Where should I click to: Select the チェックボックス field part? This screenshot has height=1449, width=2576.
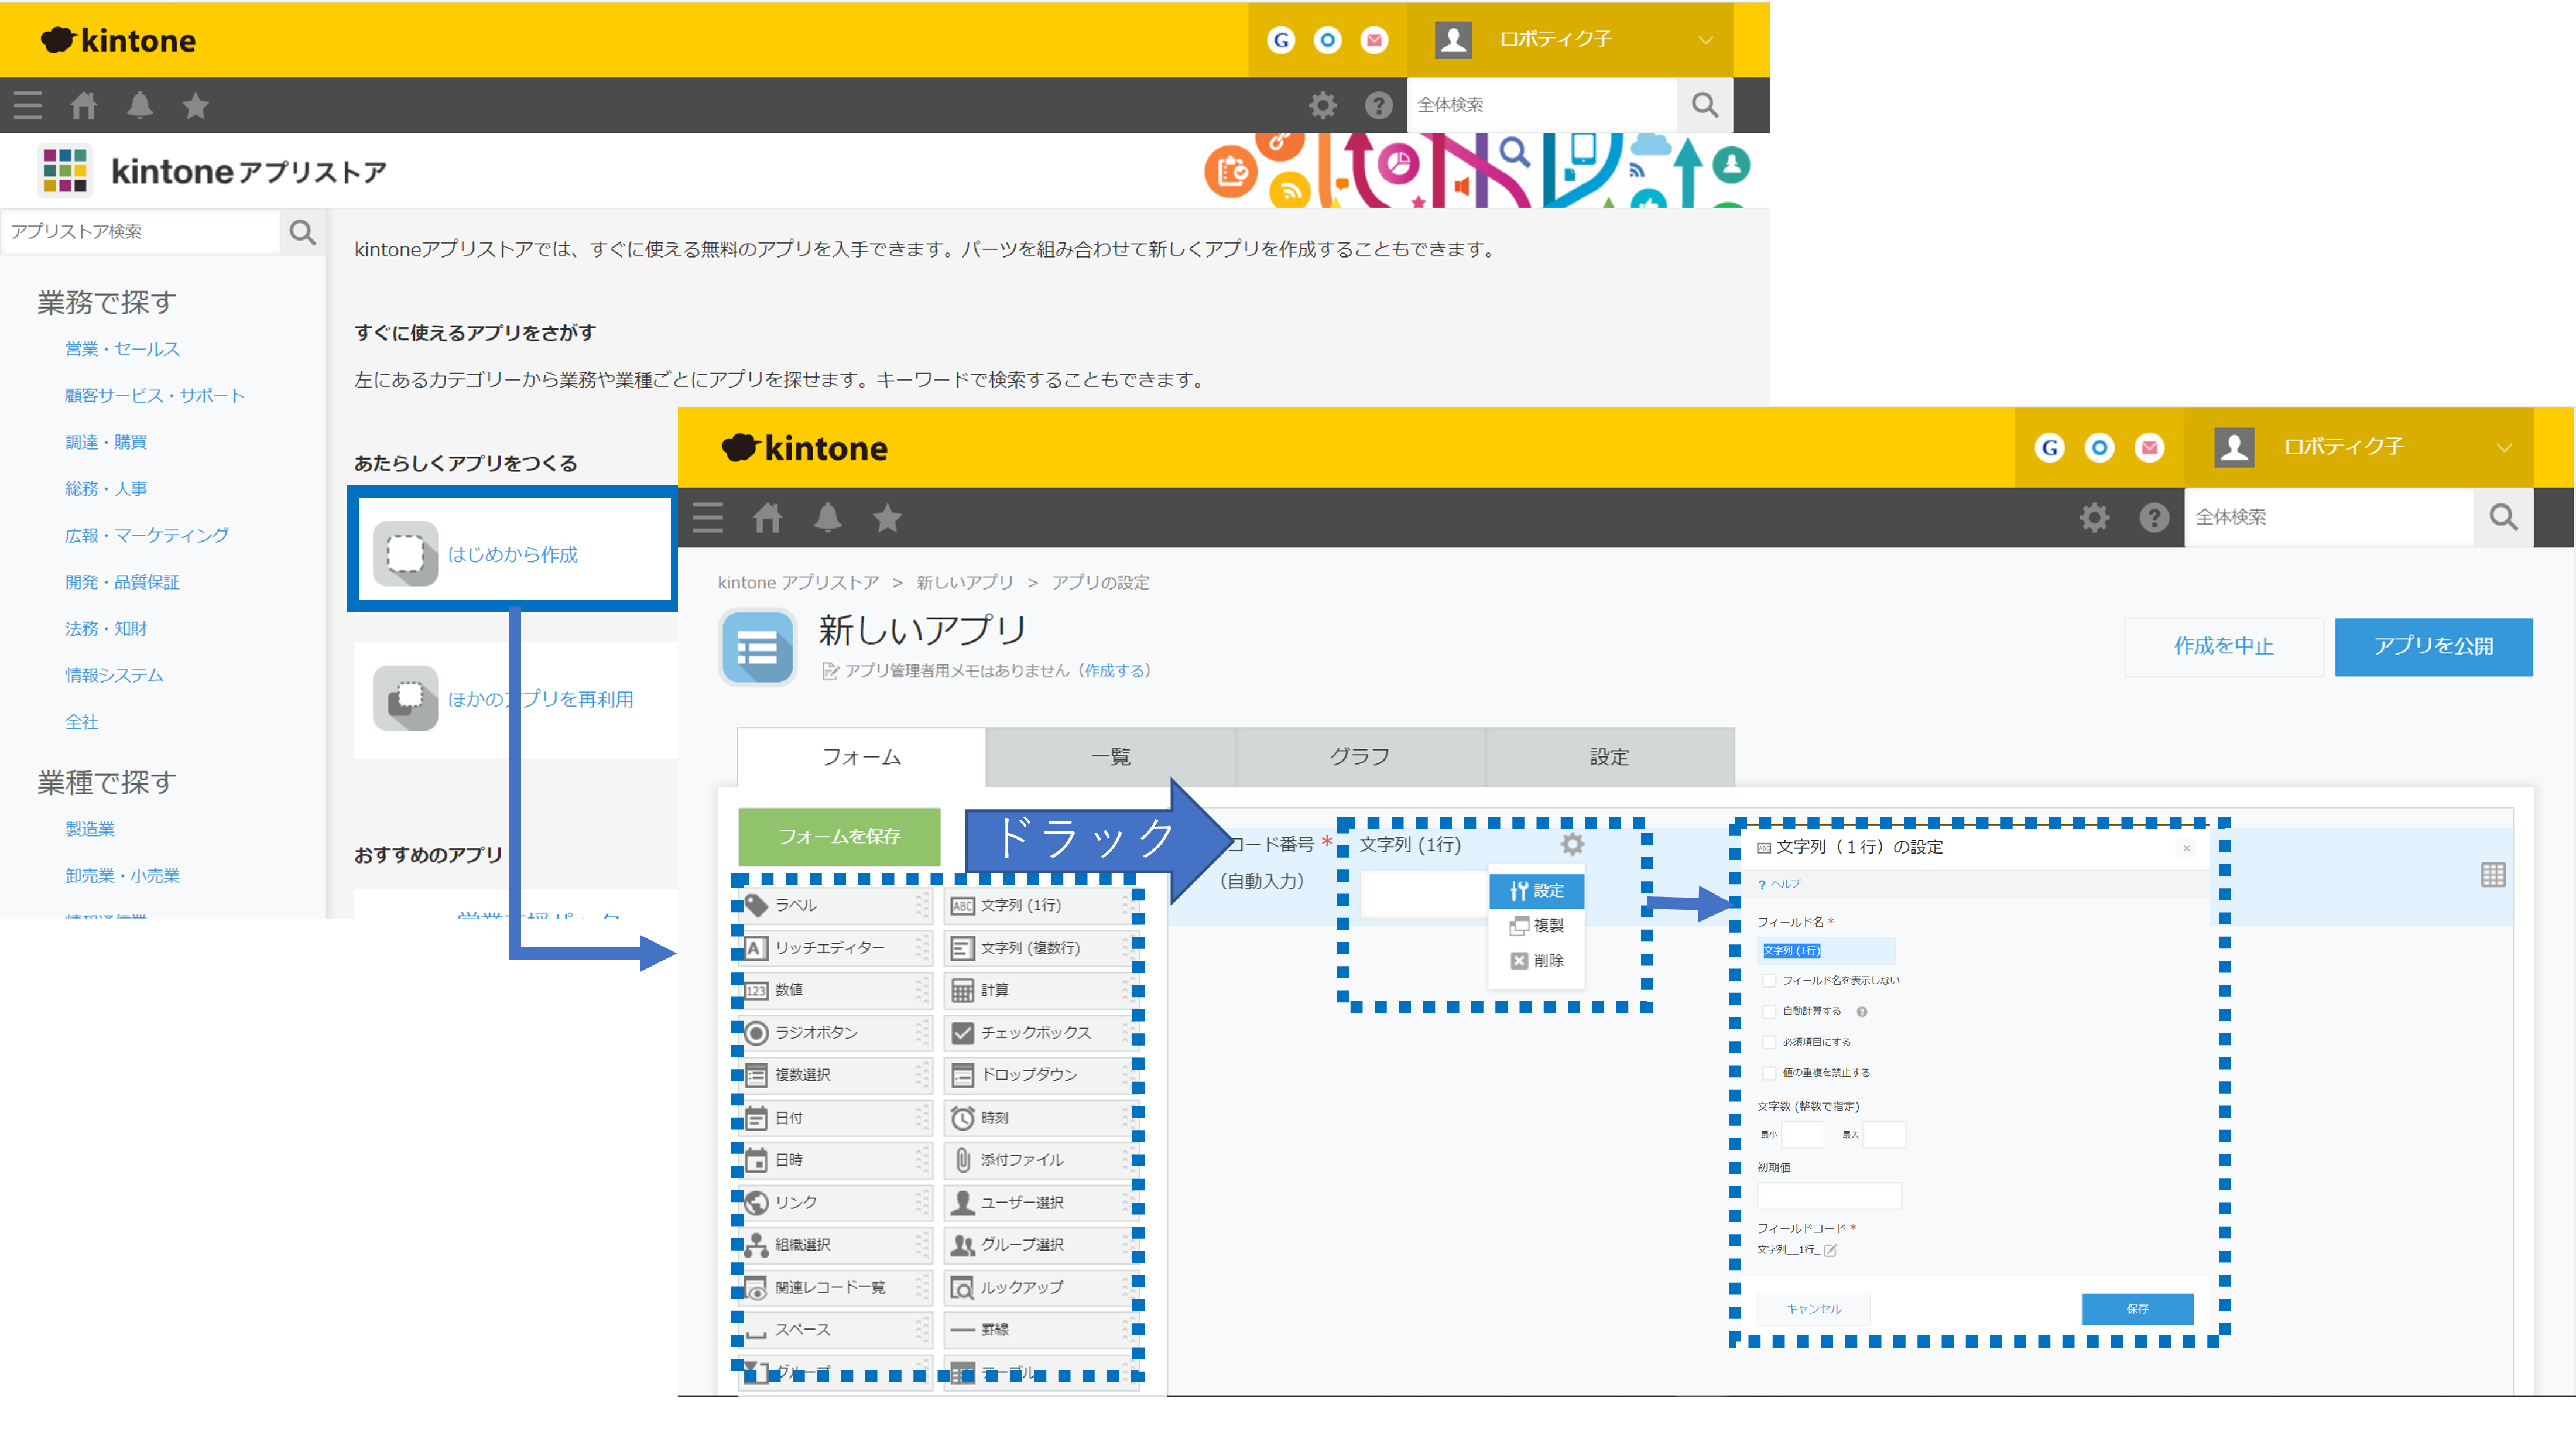pos(1040,1033)
